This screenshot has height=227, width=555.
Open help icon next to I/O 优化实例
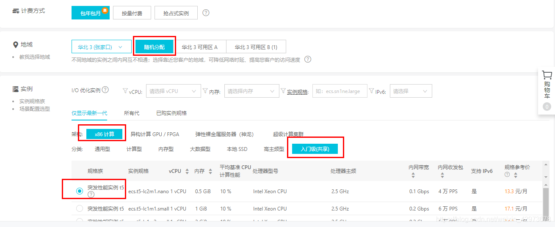pos(105,90)
